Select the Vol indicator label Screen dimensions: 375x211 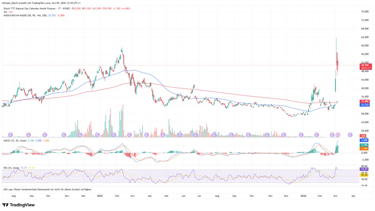point(4,12)
